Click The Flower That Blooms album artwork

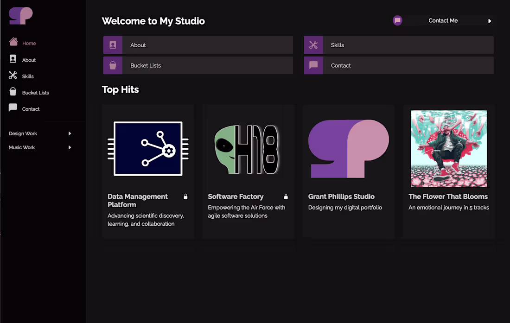tap(448, 148)
